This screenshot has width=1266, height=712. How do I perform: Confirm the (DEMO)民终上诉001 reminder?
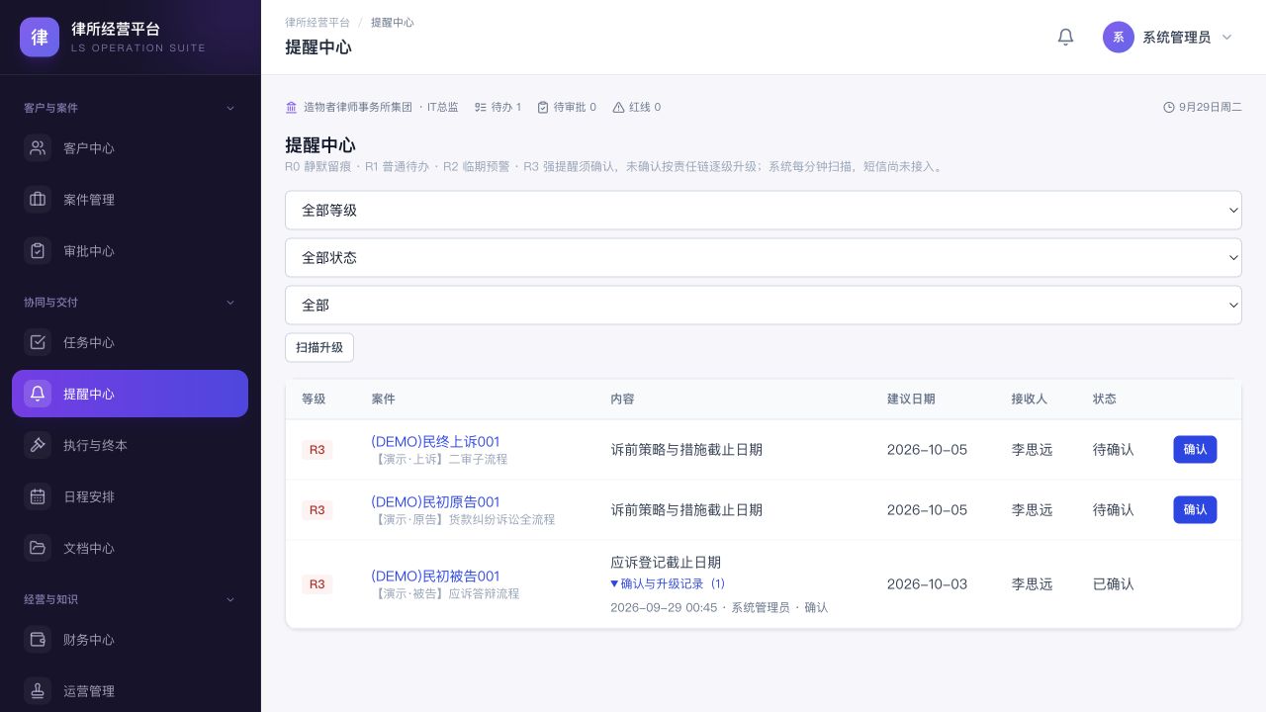(x=1195, y=449)
